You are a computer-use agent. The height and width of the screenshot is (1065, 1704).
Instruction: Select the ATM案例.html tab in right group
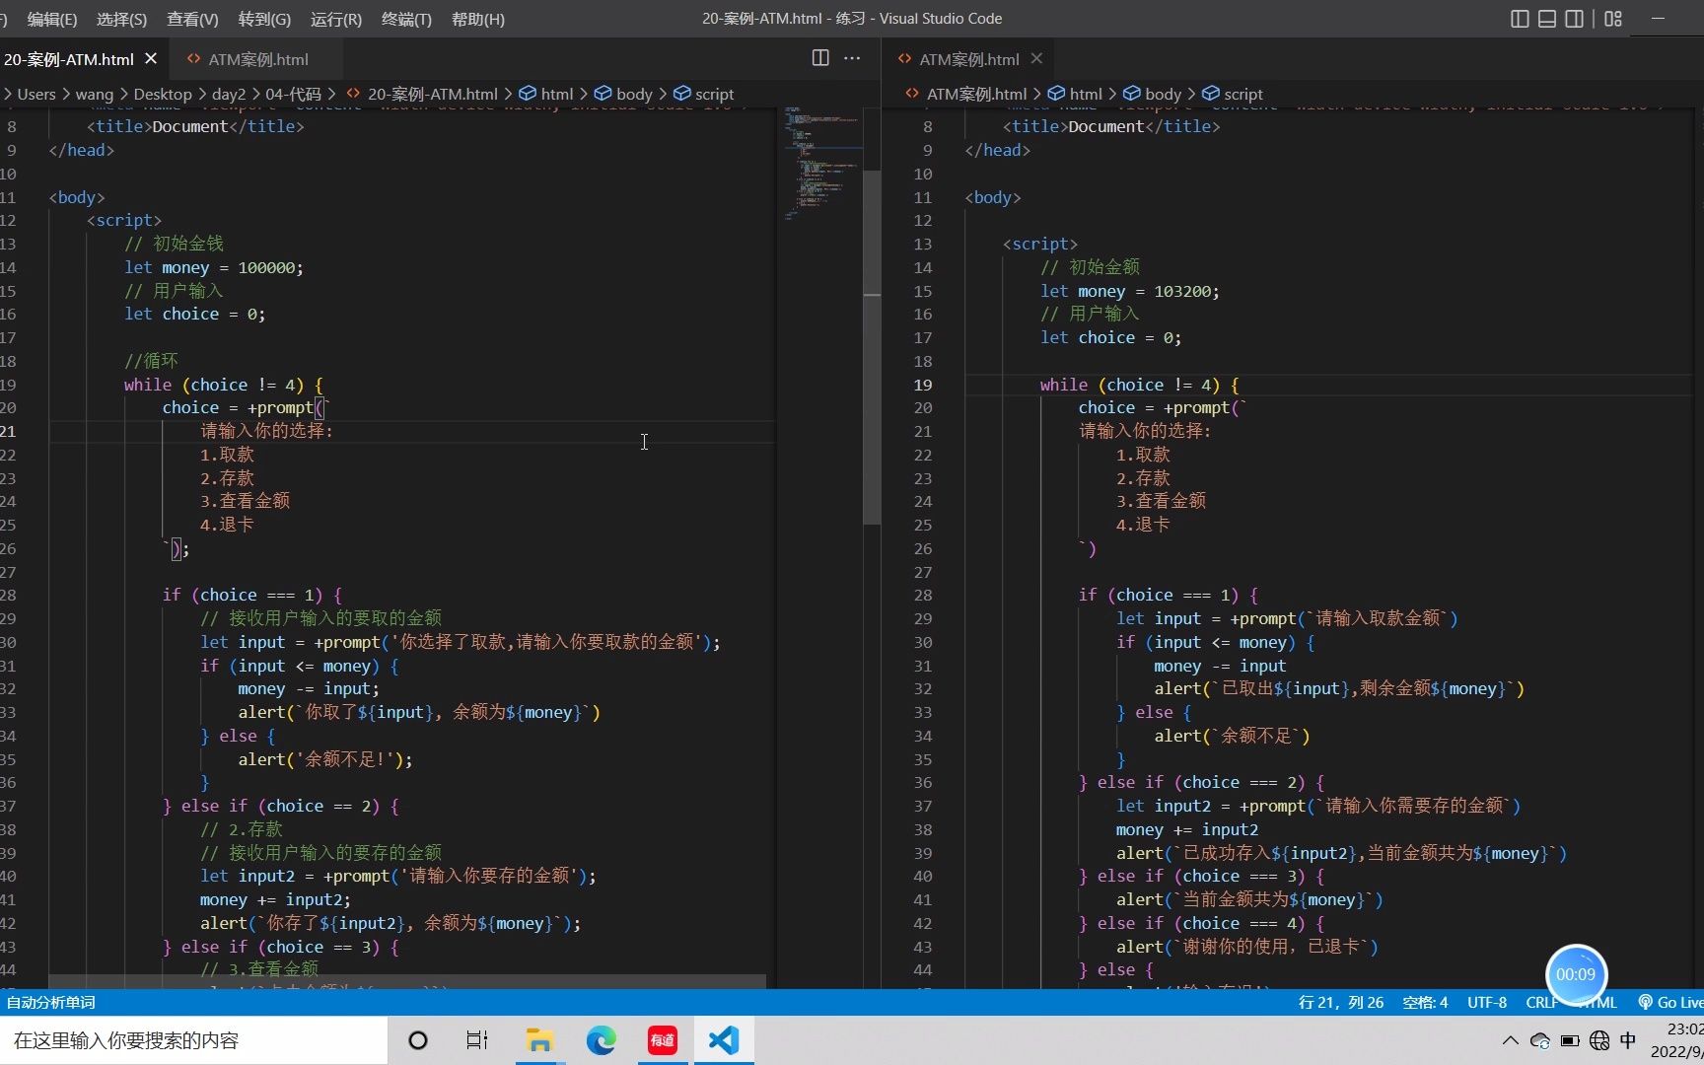968,59
